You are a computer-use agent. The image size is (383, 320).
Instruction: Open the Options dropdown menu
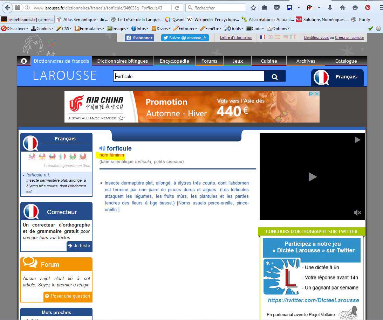(x=279, y=29)
